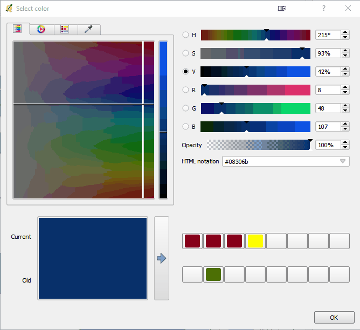Increase the saturation 93% value
This screenshot has height=330, width=360.
[x=345, y=51]
